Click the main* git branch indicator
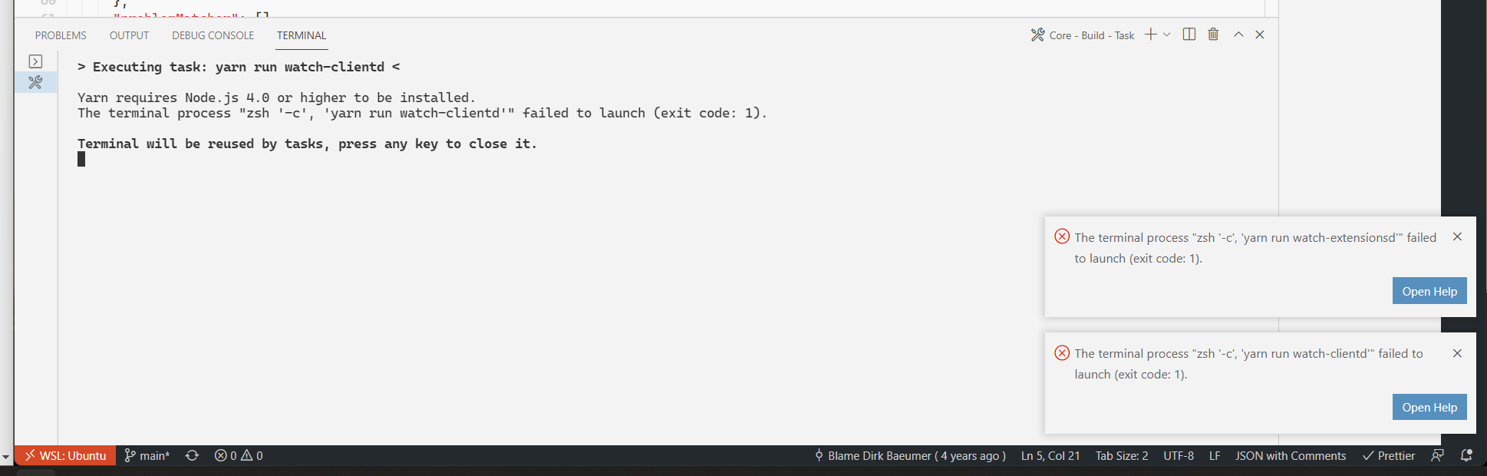The height and width of the screenshot is (476, 1487). click(x=147, y=455)
